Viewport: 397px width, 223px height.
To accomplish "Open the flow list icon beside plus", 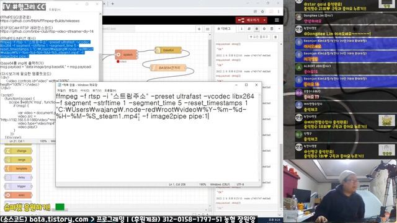I will 207,29.
